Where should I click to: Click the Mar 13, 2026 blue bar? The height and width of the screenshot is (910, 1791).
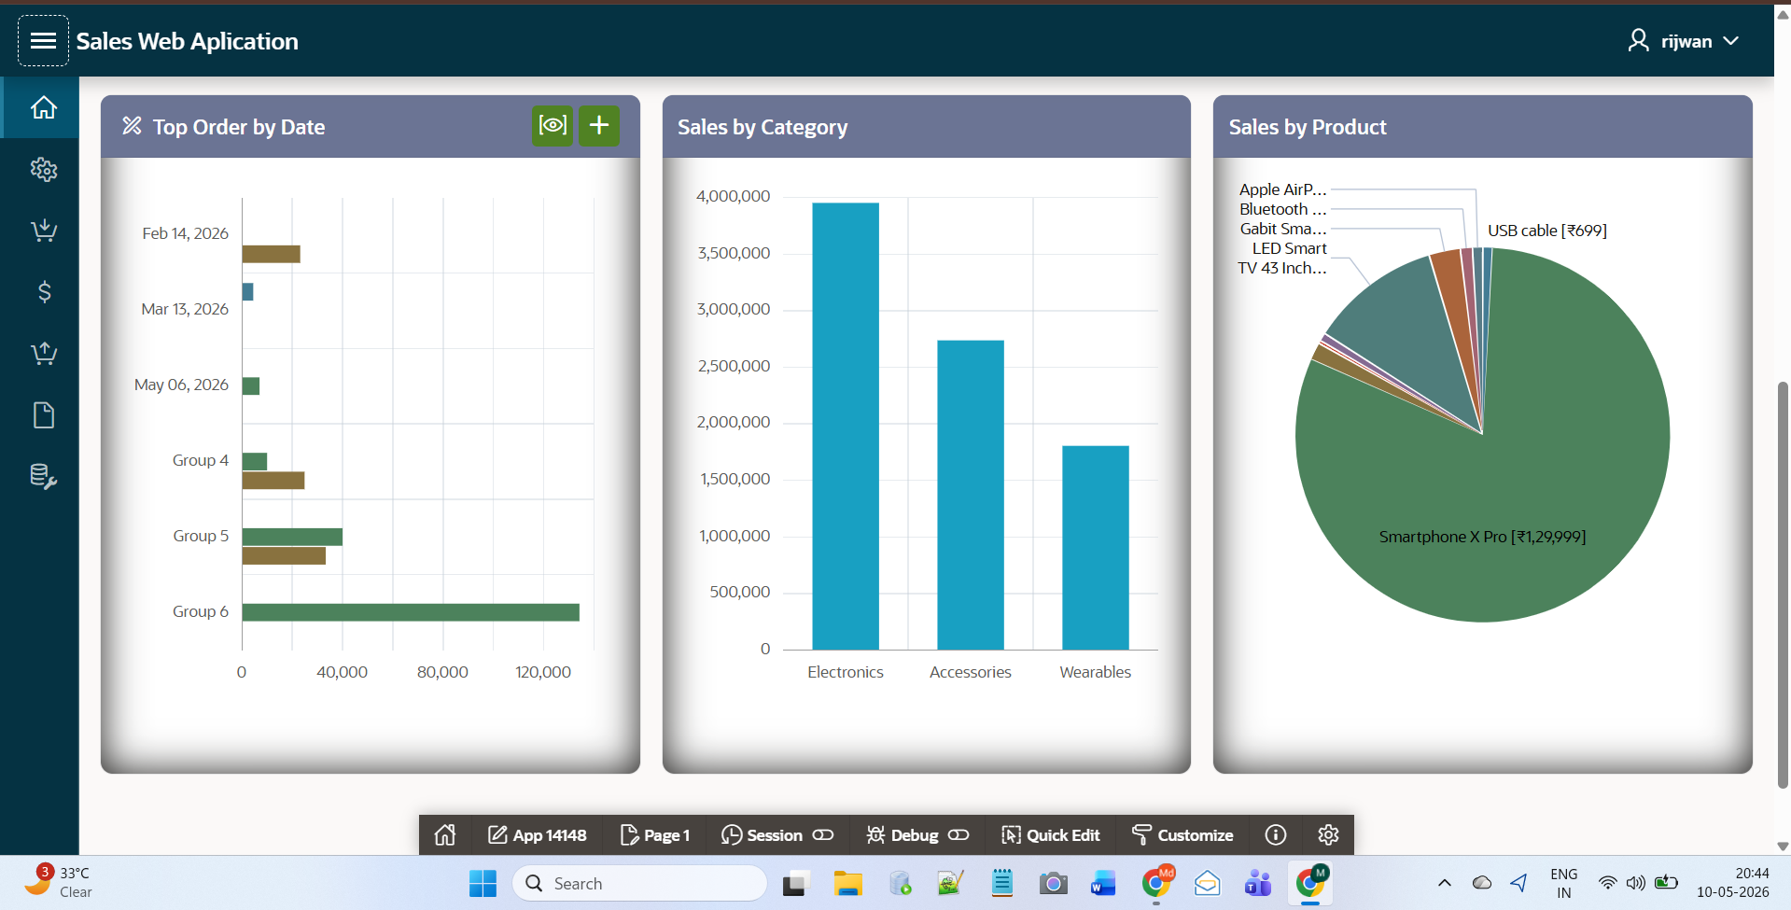tap(247, 292)
